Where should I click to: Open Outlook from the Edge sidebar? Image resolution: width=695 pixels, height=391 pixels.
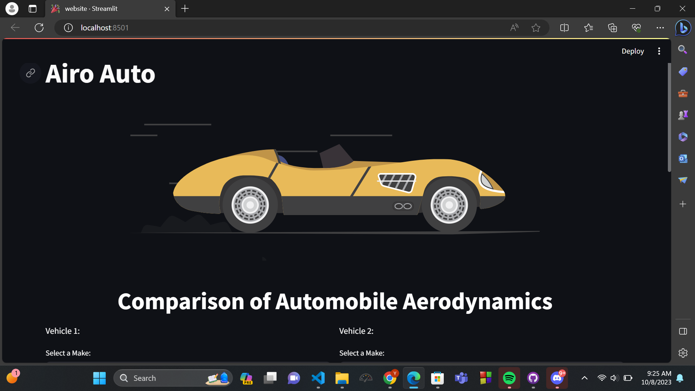pyautogui.click(x=682, y=158)
